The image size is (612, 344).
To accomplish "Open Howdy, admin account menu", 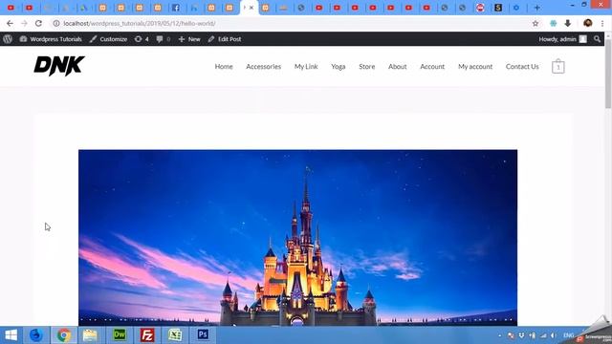I will click(562, 39).
